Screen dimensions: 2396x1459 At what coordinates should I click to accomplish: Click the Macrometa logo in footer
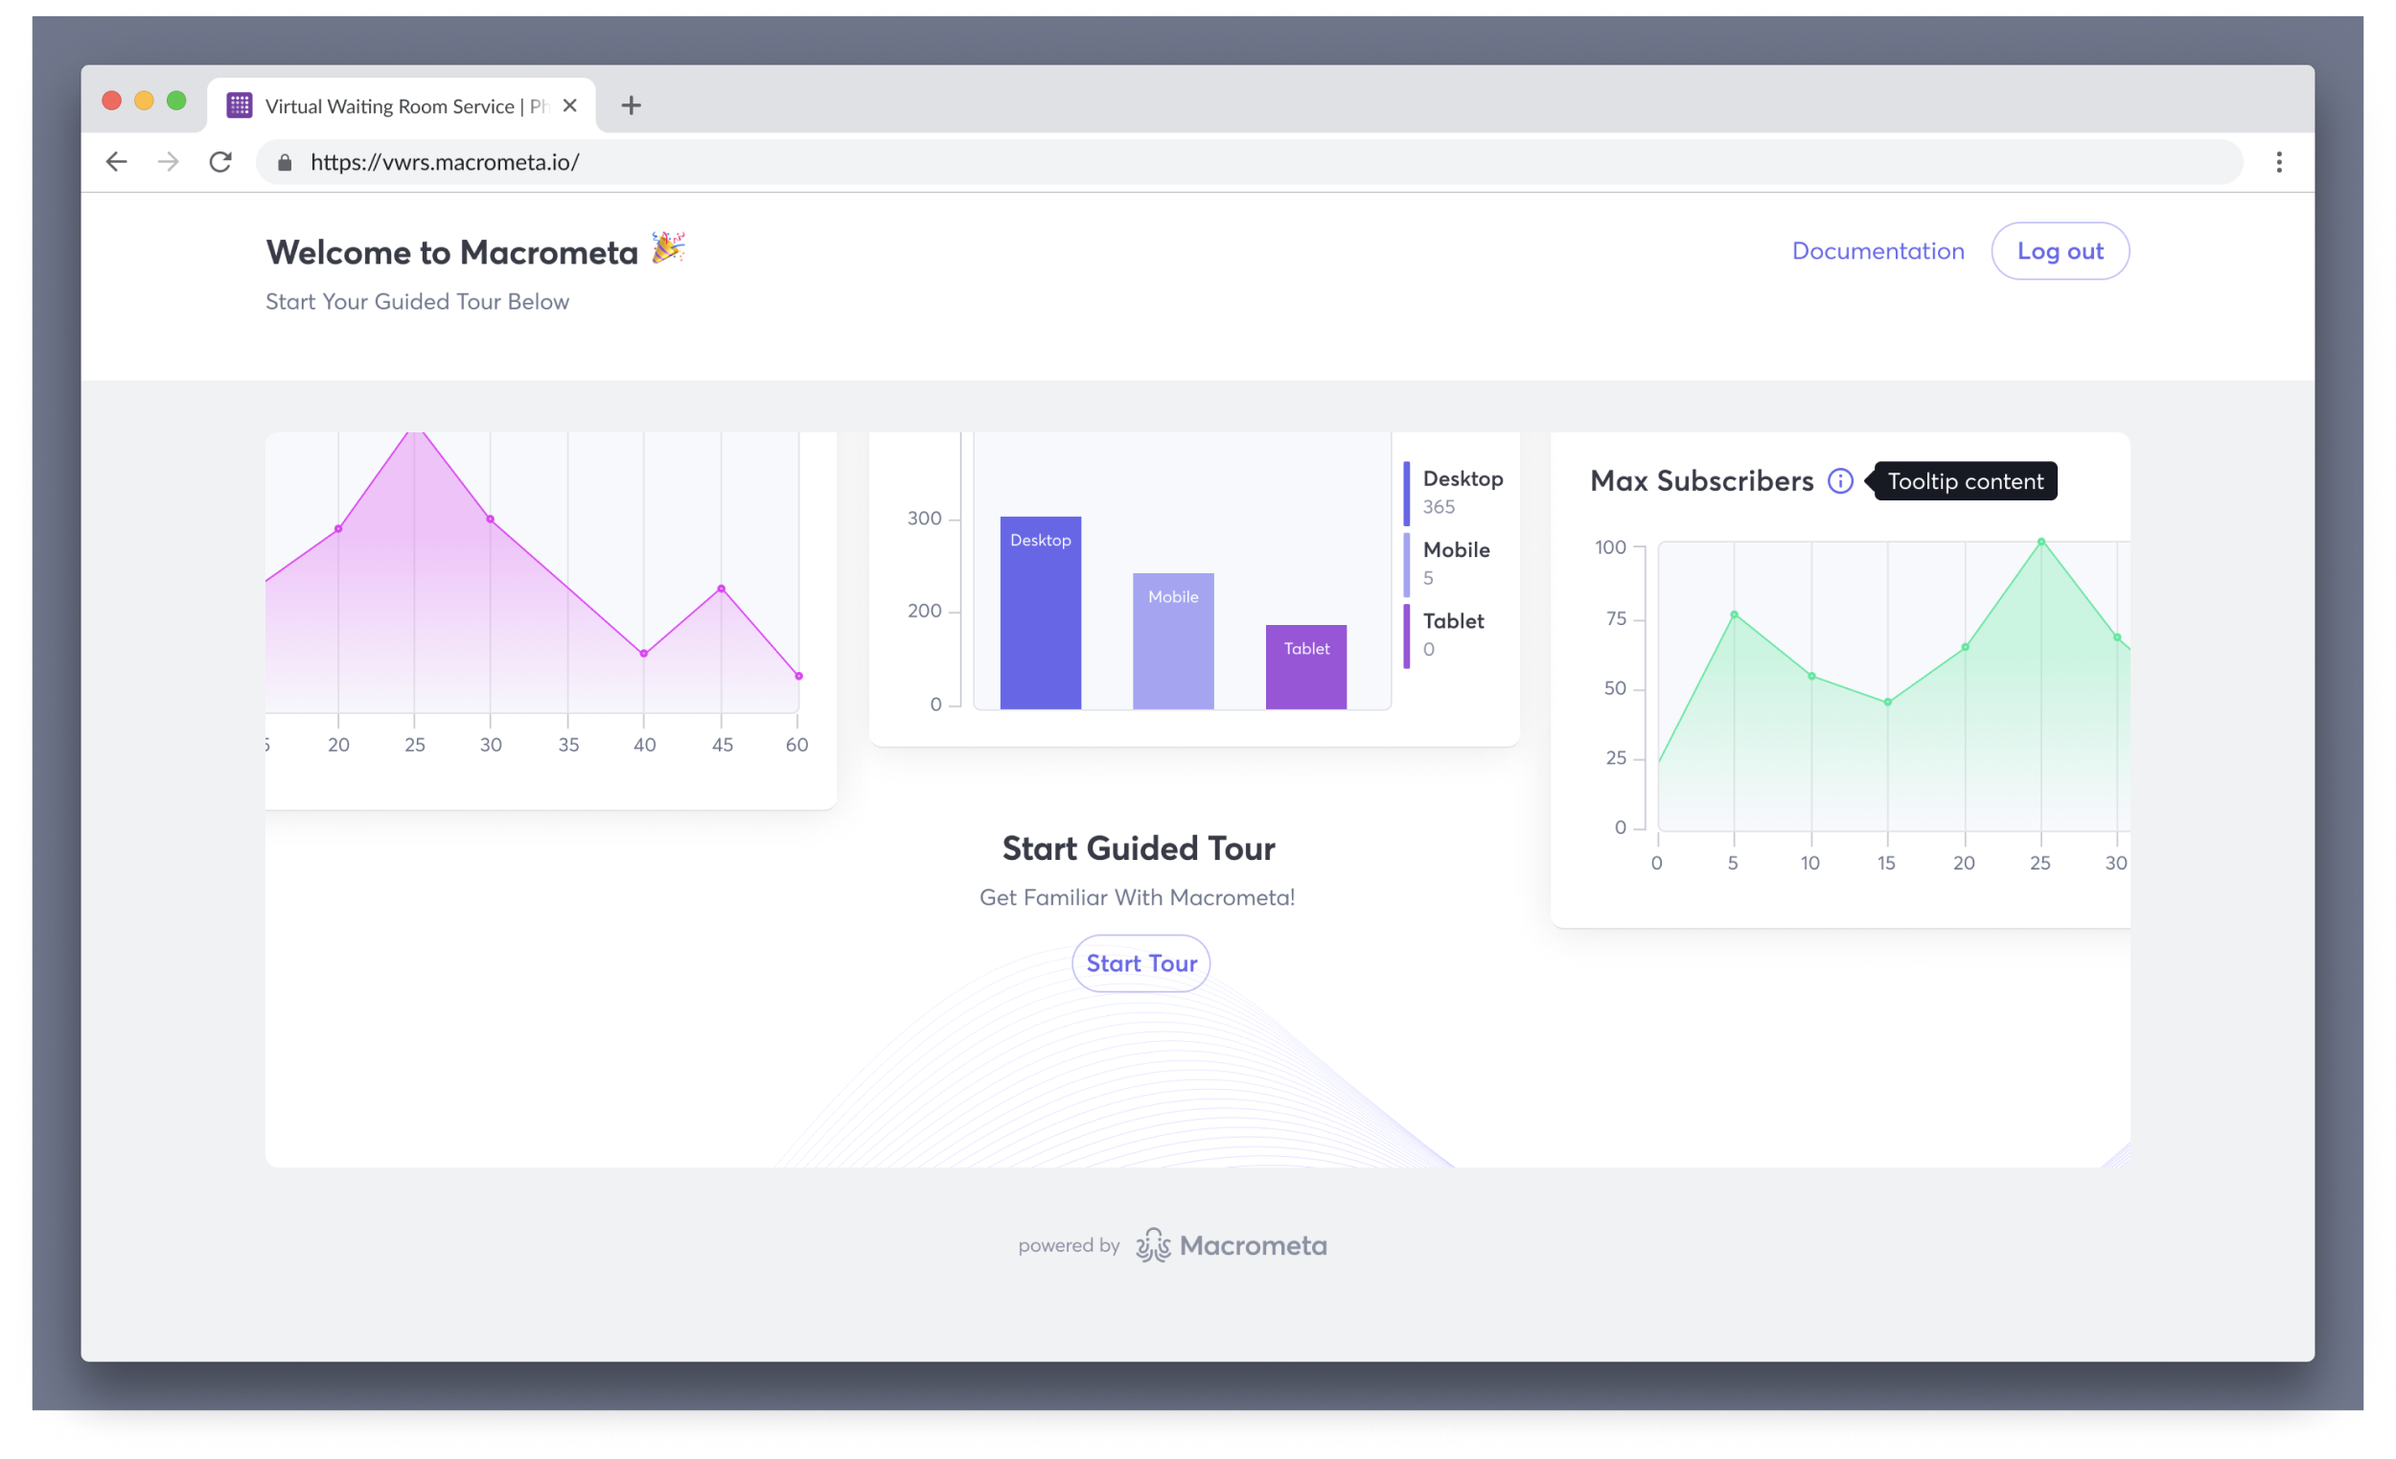tap(1231, 1245)
